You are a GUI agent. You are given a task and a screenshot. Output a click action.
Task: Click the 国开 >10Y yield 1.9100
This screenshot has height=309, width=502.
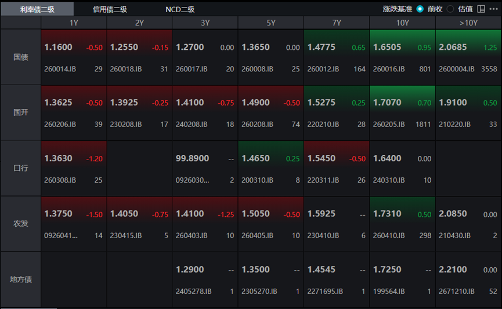453,103
